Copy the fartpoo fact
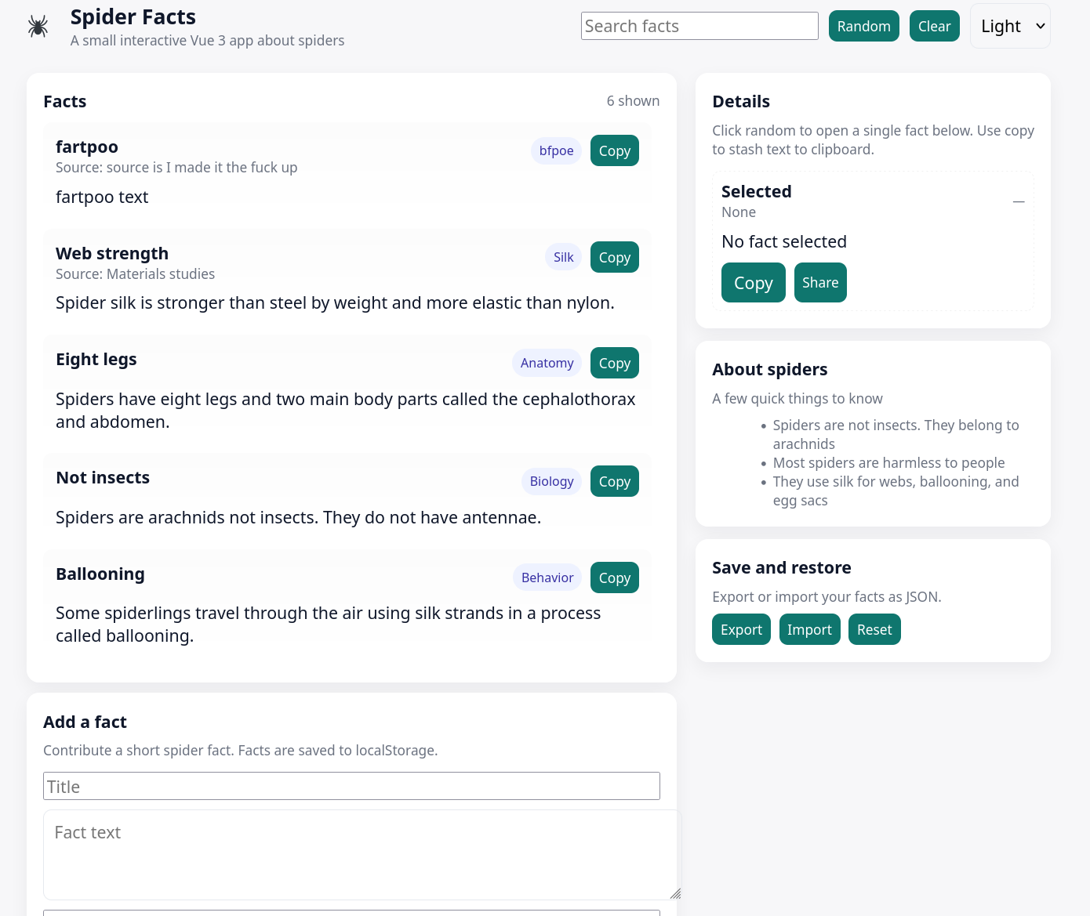 click(x=615, y=150)
